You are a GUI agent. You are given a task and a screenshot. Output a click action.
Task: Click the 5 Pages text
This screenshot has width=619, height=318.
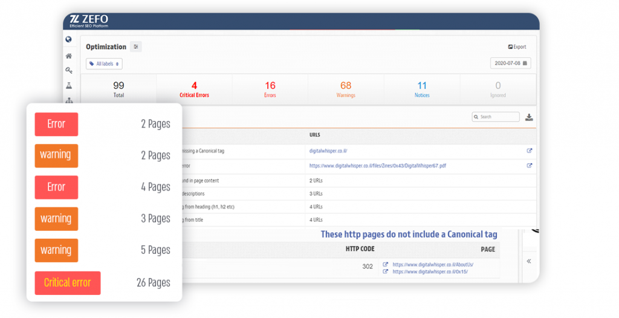tap(155, 250)
